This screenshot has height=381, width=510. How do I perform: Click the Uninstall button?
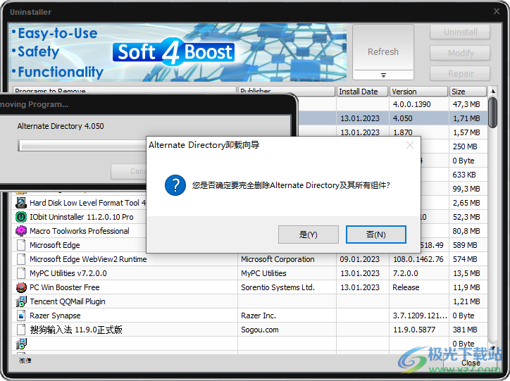tap(460, 32)
